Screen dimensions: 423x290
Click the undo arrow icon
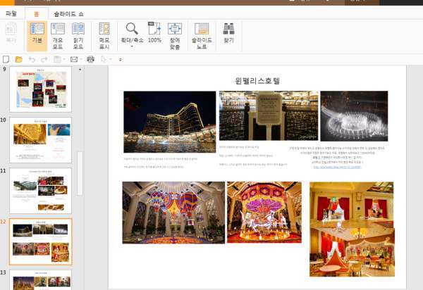click(32, 59)
